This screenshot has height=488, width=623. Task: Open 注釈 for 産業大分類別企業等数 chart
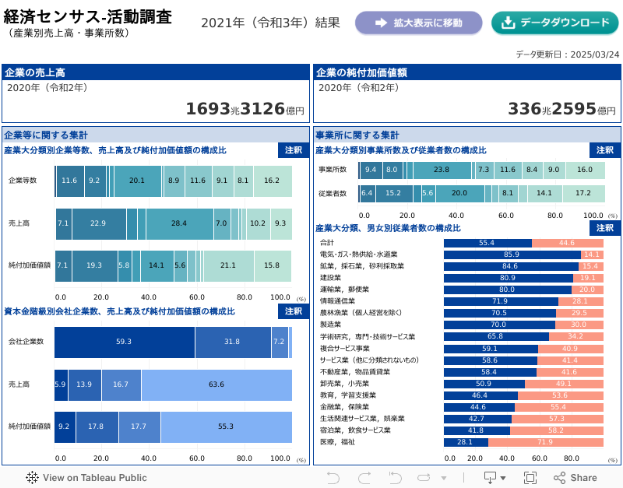(x=293, y=150)
